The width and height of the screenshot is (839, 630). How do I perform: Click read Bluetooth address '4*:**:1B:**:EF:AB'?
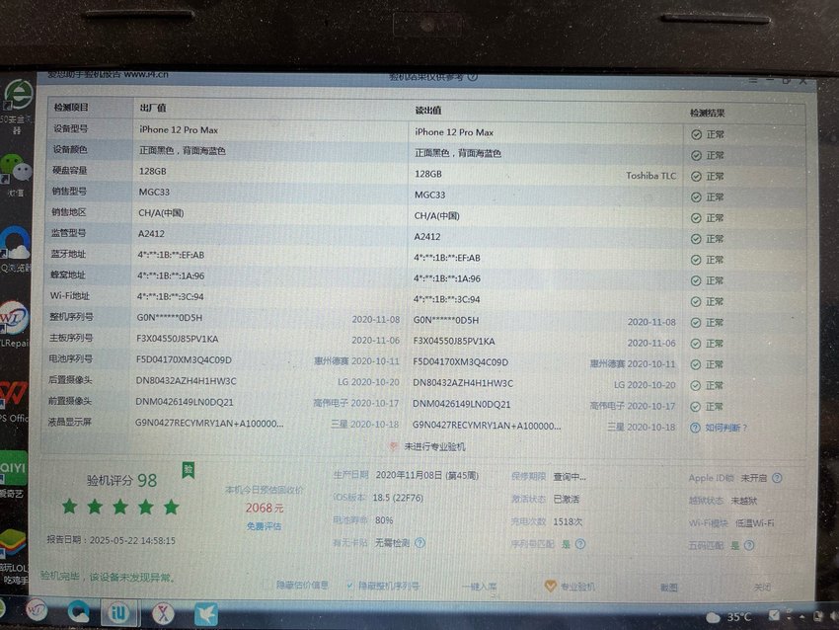coord(447,258)
